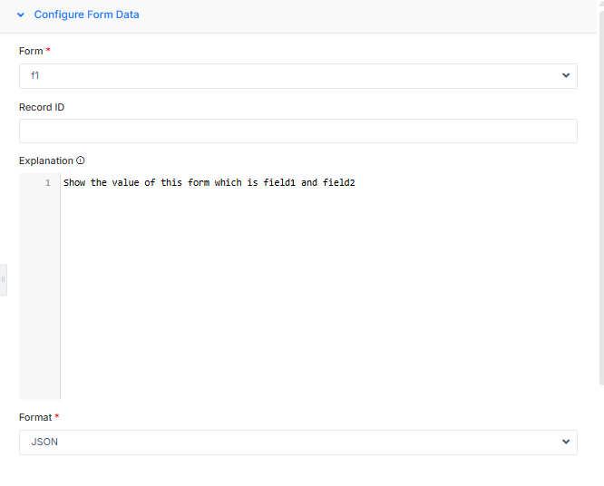Click the Configure Form Data header title
The height and width of the screenshot is (486, 604).
[x=86, y=15]
